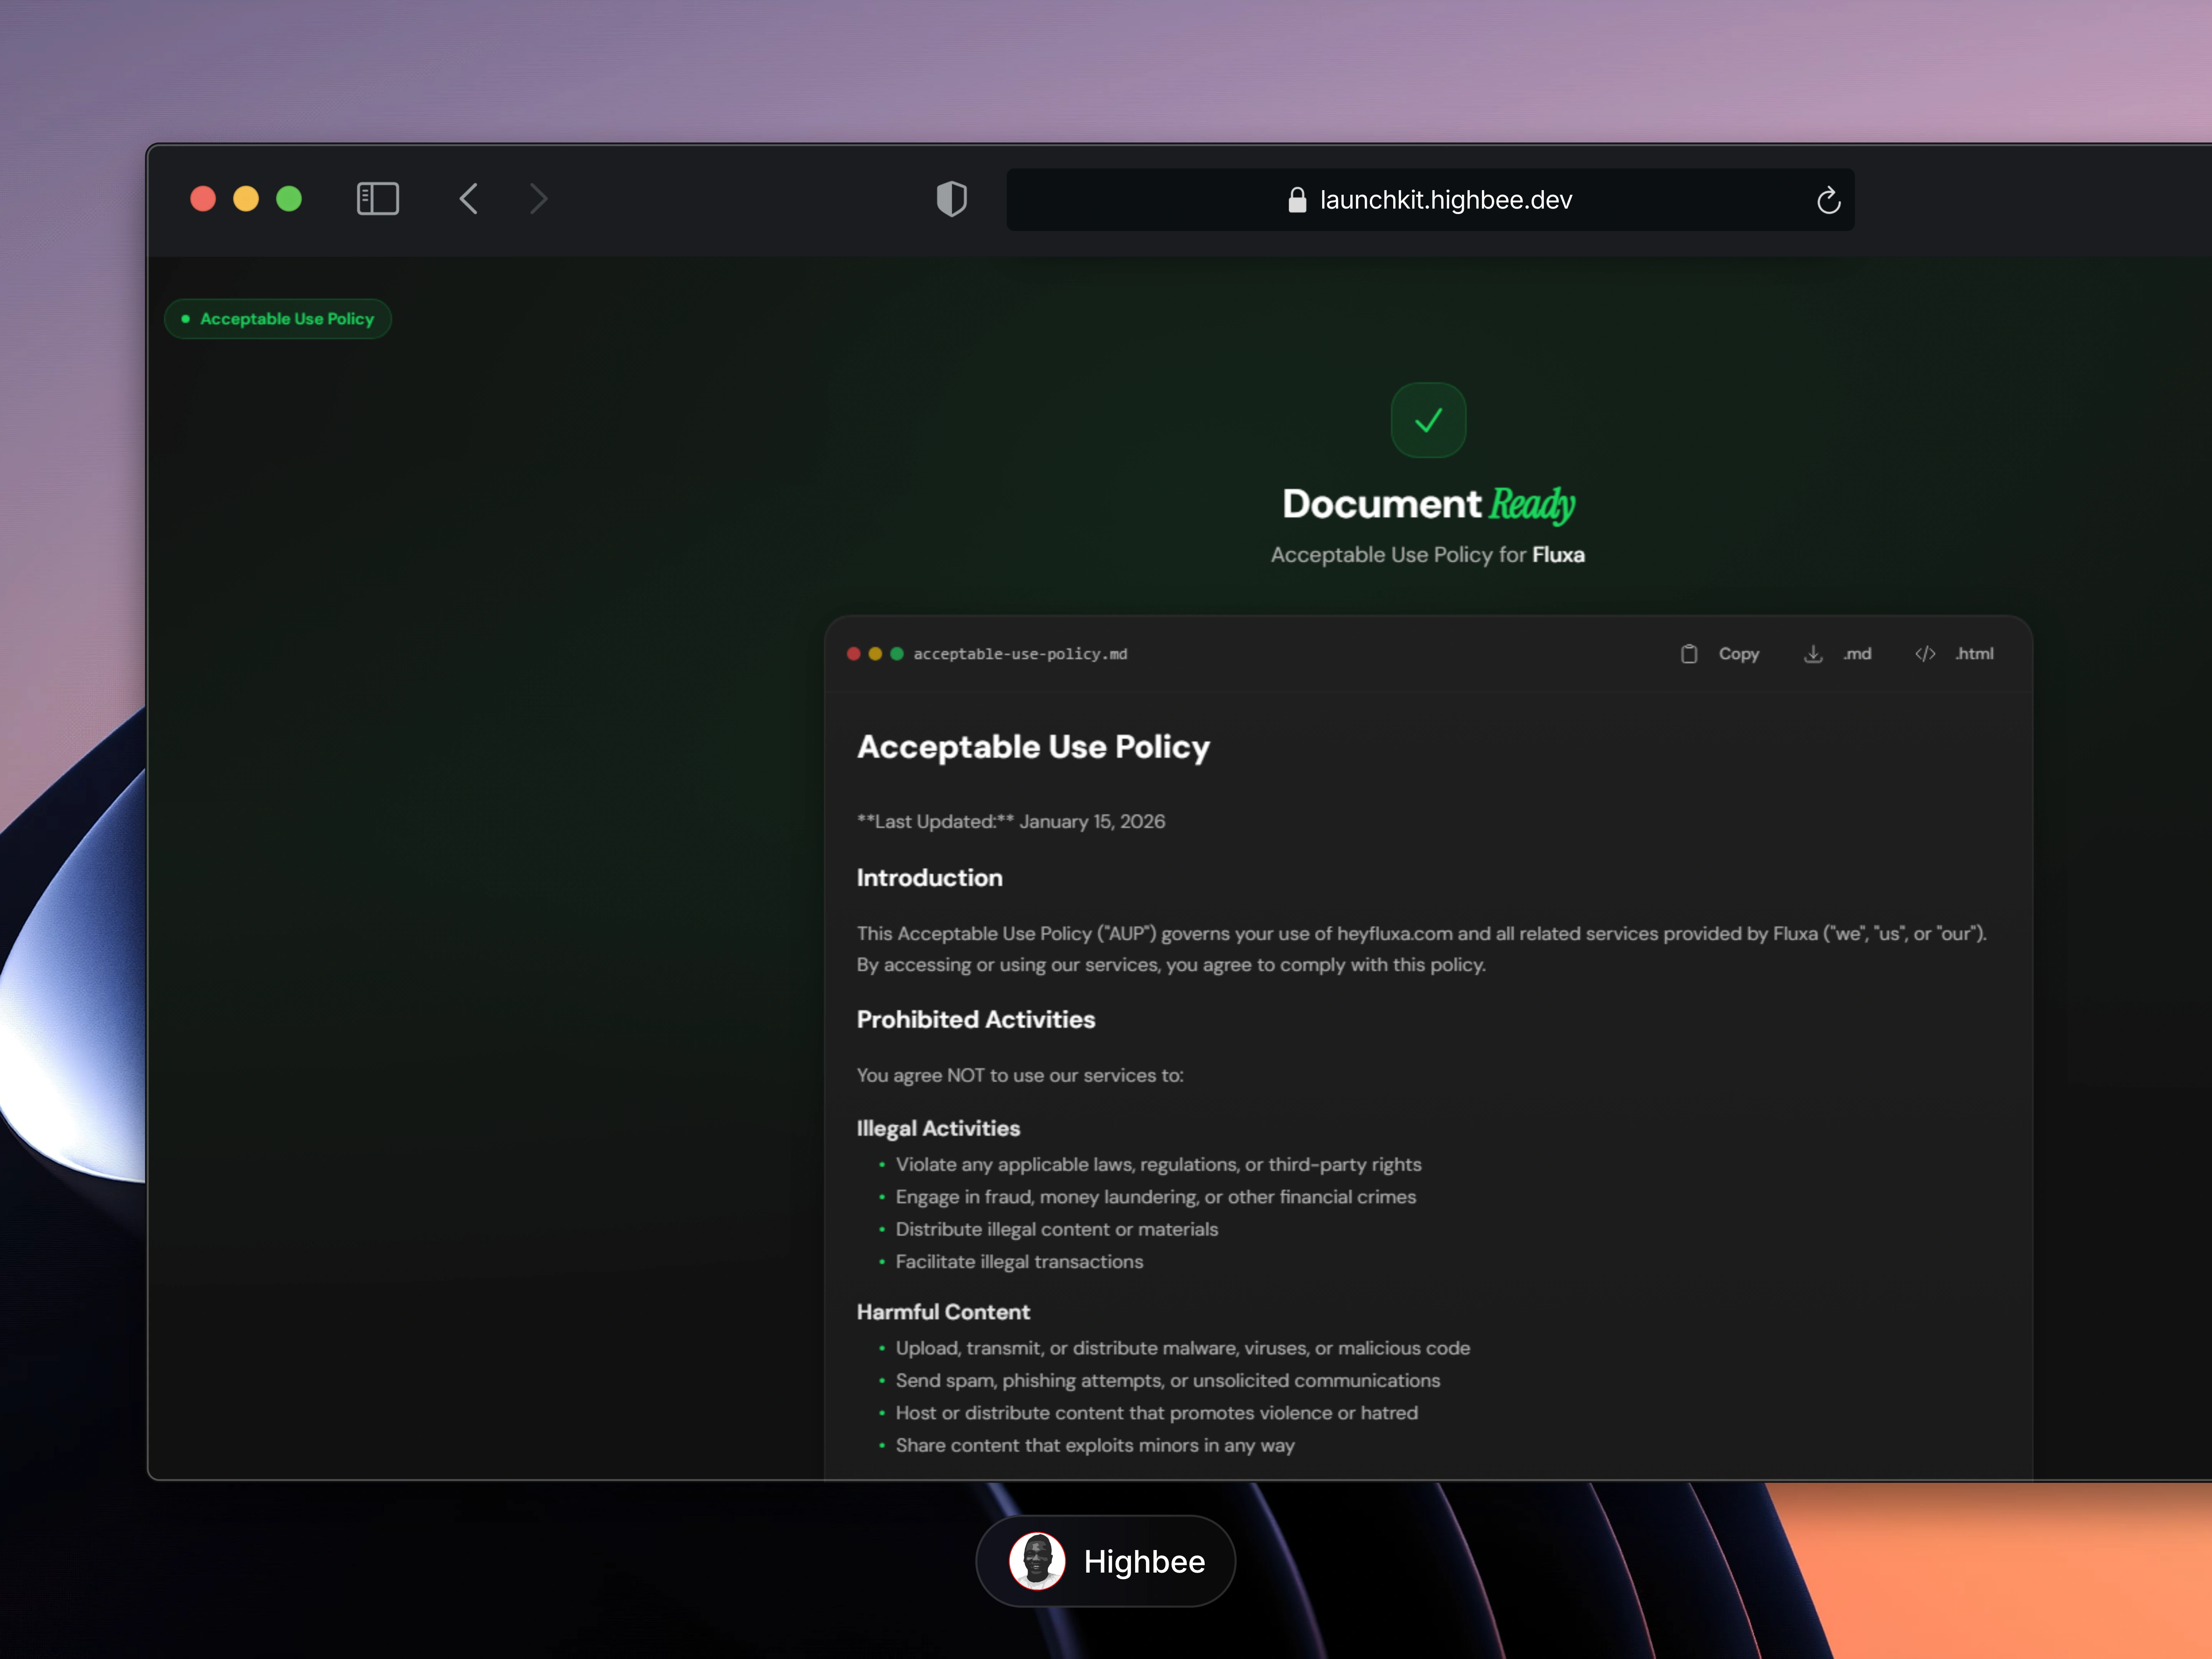Click the Copy button text

[x=1738, y=654]
